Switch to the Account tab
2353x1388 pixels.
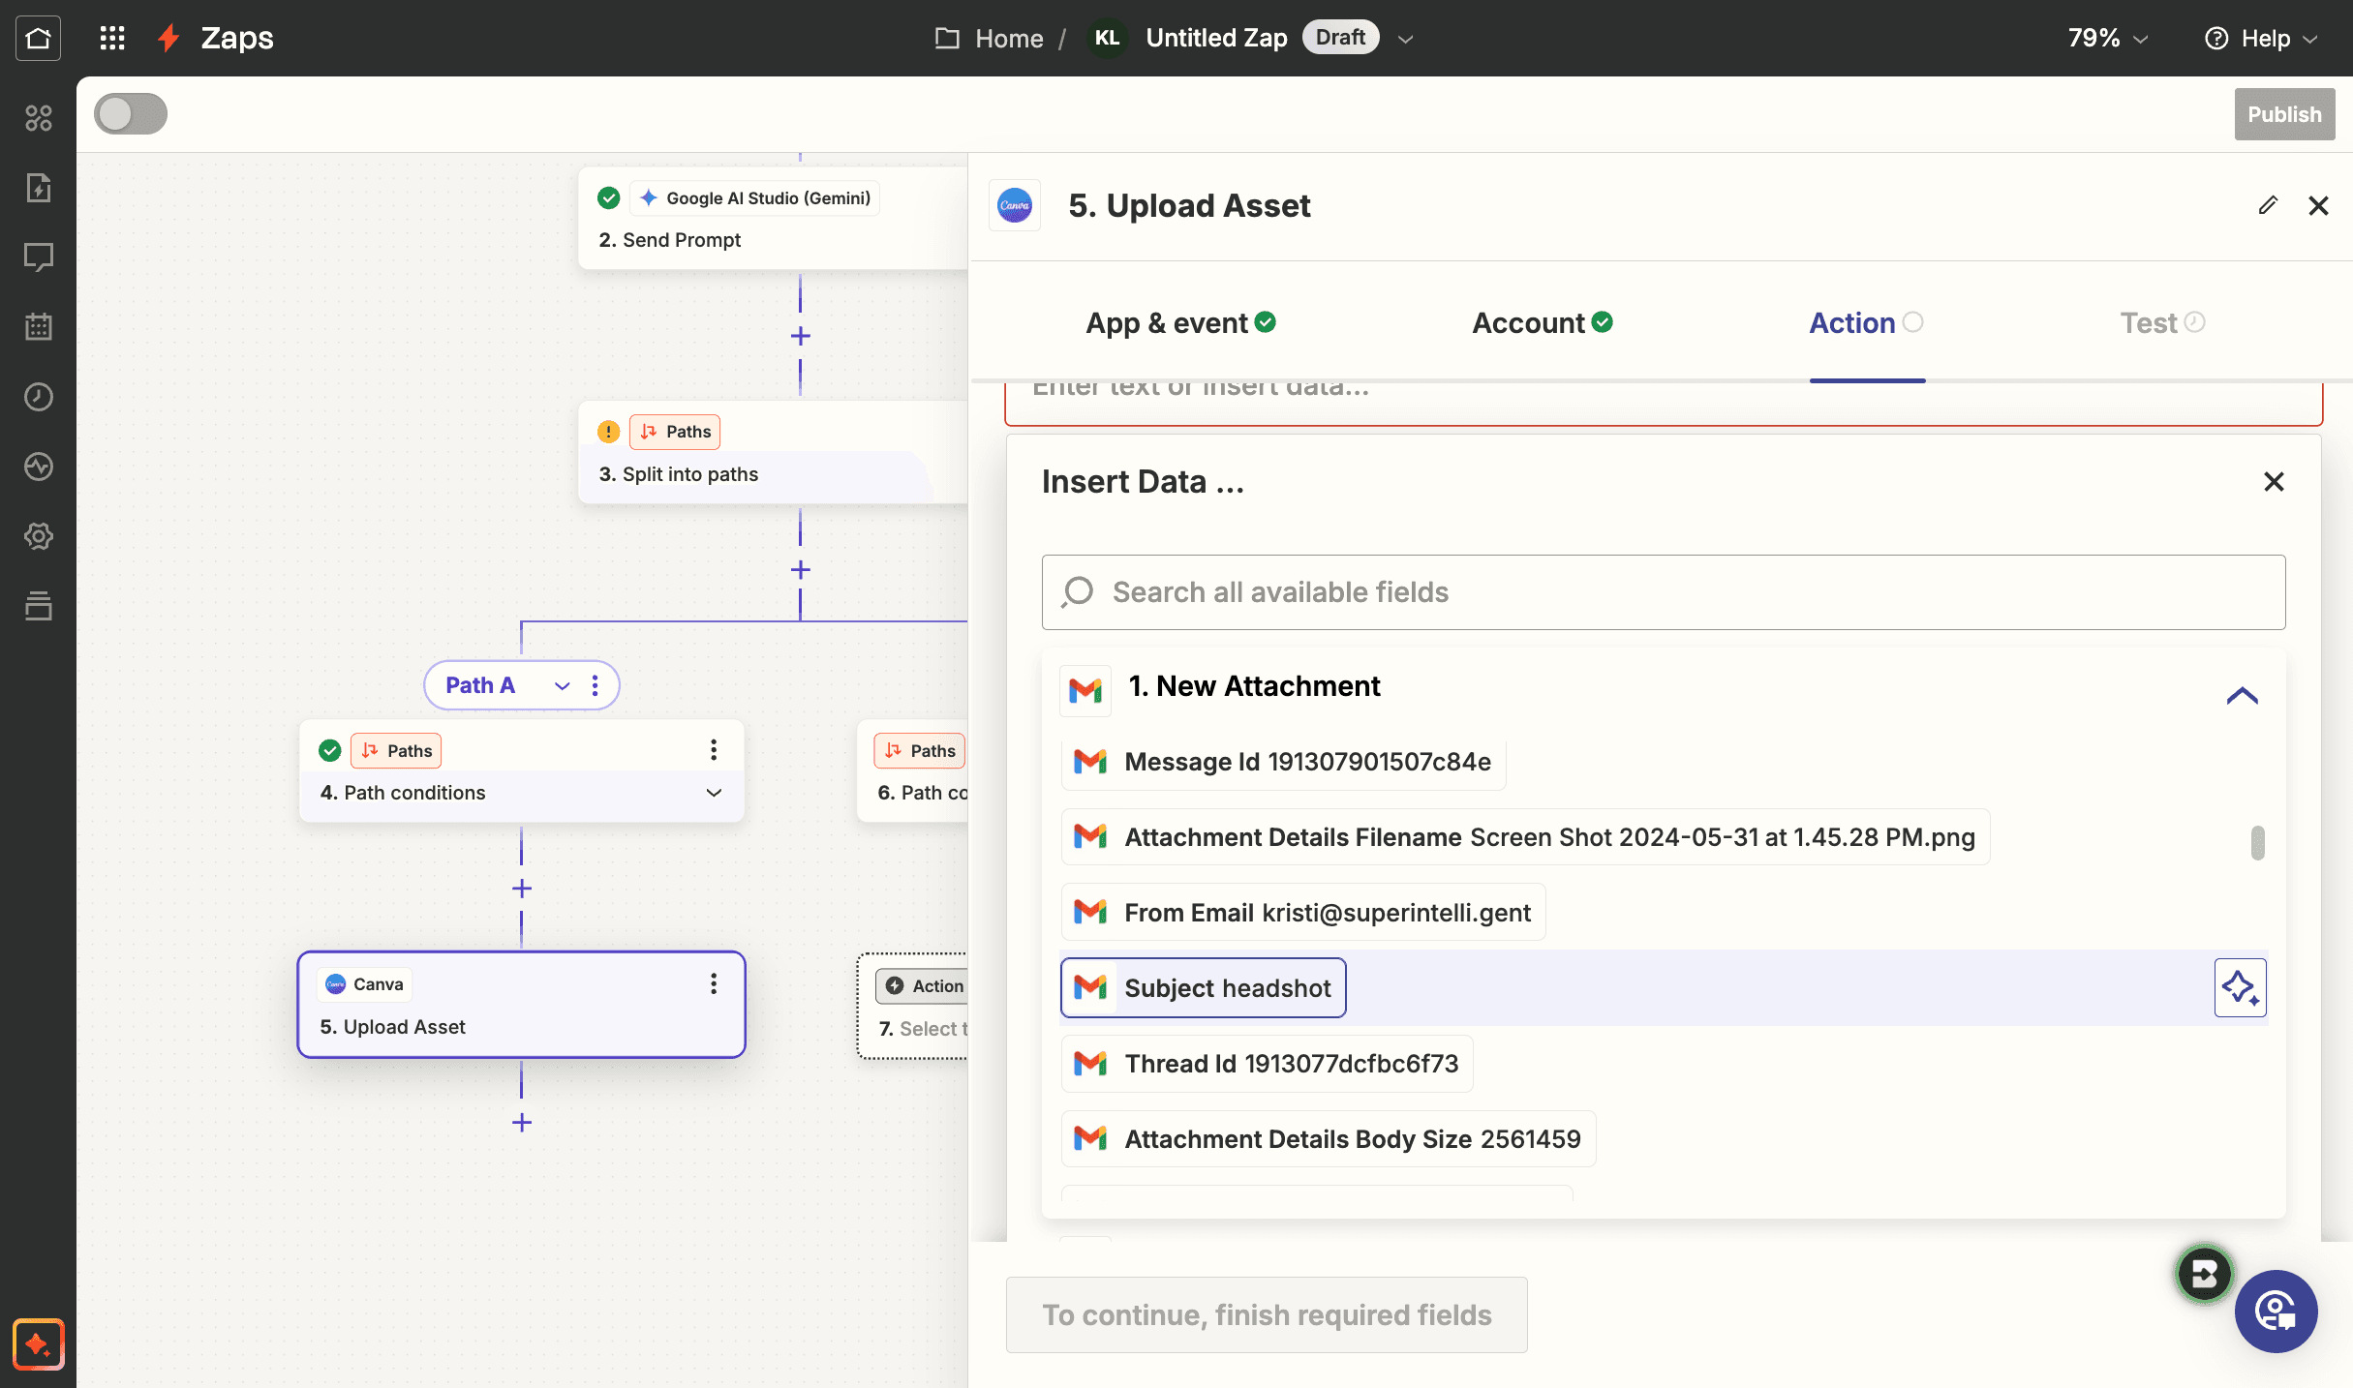pos(1543,322)
